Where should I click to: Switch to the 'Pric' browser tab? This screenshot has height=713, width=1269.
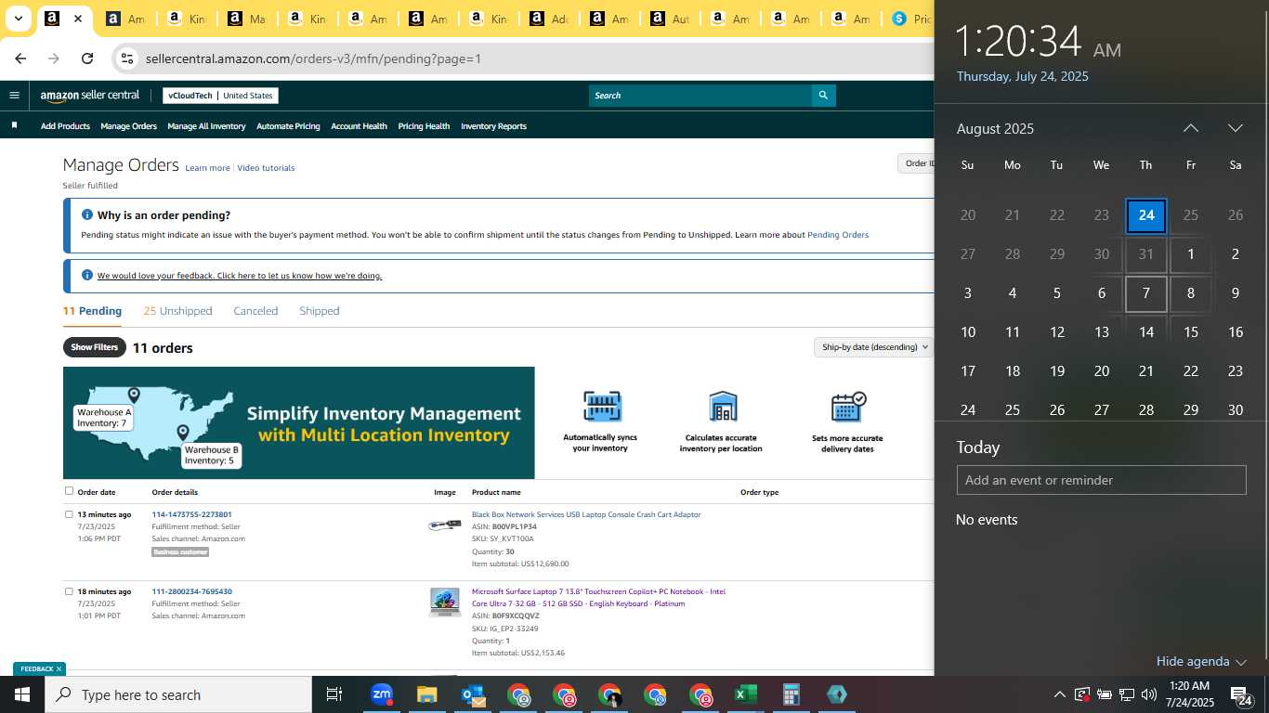(911, 19)
